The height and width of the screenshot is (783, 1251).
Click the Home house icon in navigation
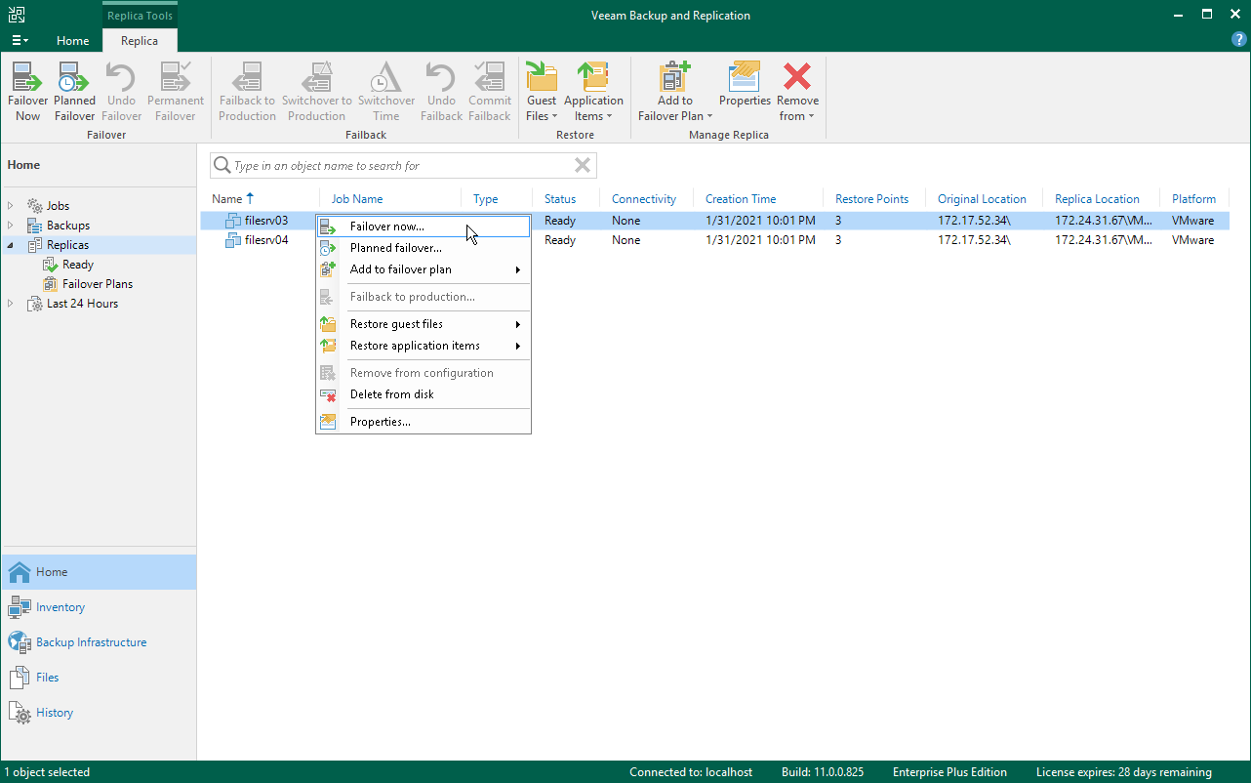point(20,572)
